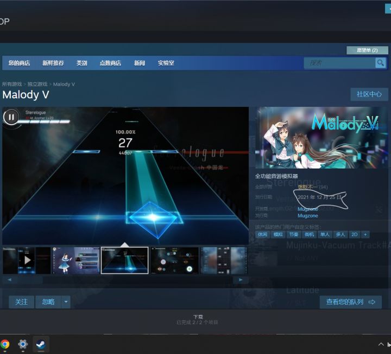Play the video thumbnail with play icon
Image resolution: width=391 pixels, height=354 pixels.
pyautogui.click(x=27, y=260)
